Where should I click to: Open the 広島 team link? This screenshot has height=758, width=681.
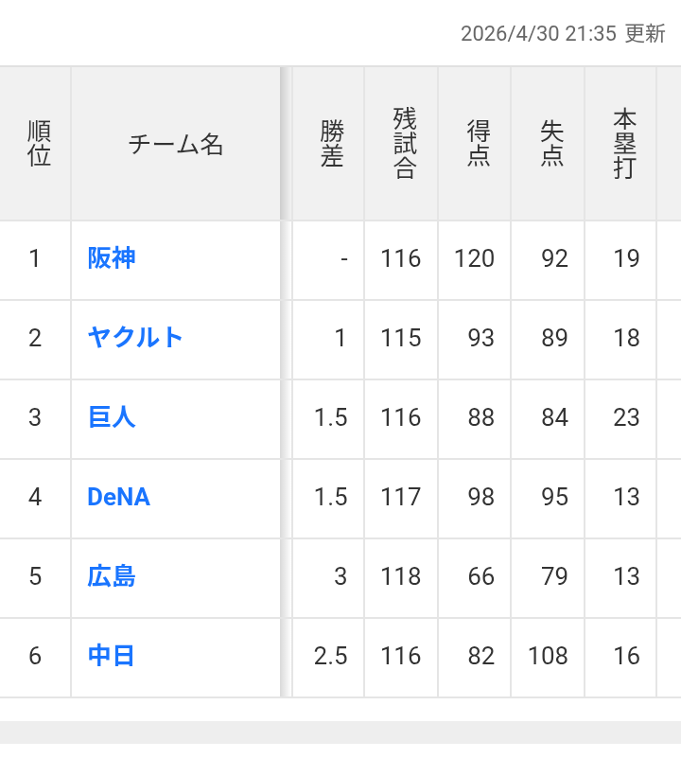pos(112,575)
